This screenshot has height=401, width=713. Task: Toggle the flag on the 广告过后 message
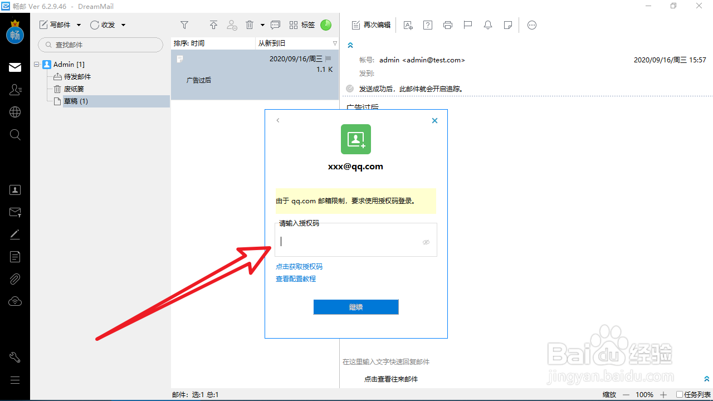pos(329,58)
